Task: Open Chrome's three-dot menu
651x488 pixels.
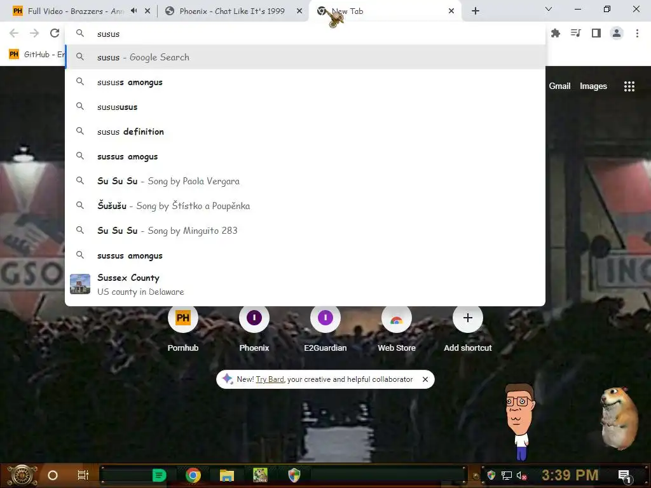Action: pyautogui.click(x=637, y=33)
